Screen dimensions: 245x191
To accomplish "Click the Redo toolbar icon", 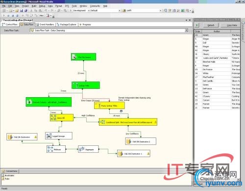I will pos(52,10).
